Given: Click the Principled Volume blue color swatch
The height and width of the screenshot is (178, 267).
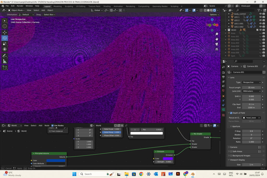Looking at the screenshot, I should [56, 161].
